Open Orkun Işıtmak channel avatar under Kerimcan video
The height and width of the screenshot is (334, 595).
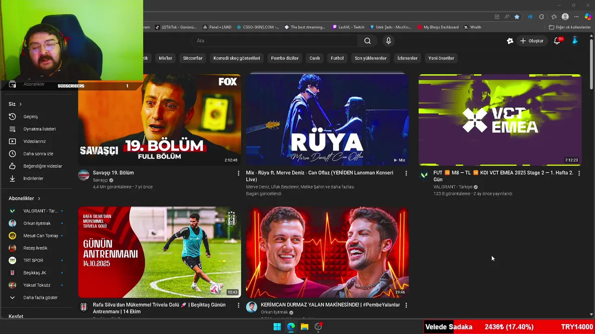click(251, 307)
